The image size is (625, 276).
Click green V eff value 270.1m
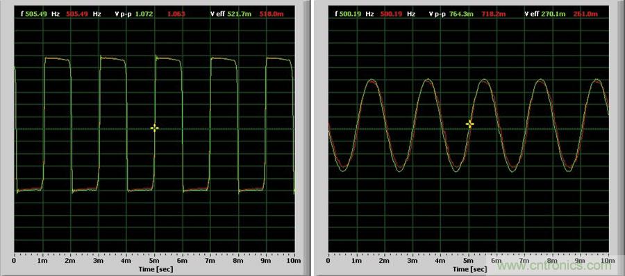coord(555,14)
